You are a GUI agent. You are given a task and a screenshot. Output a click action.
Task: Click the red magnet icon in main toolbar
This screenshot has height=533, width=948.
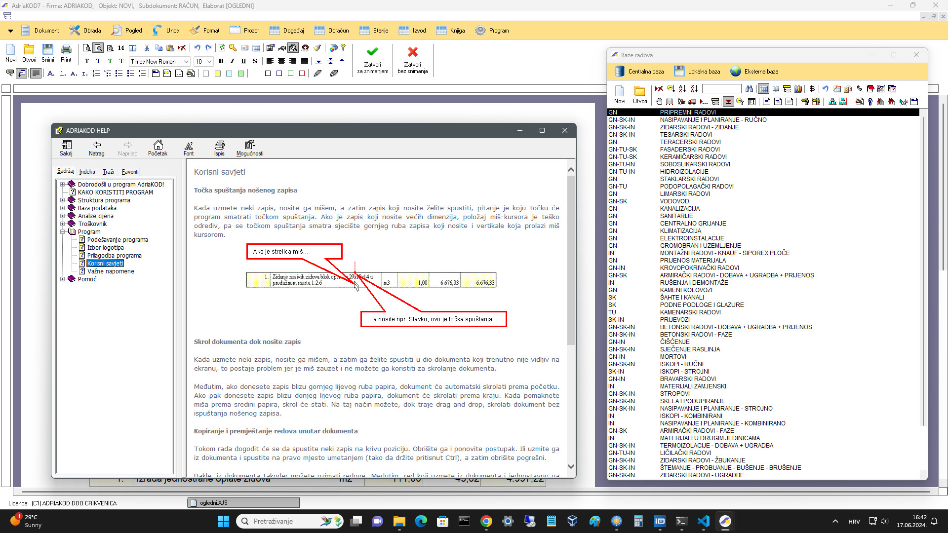pos(305,48)
